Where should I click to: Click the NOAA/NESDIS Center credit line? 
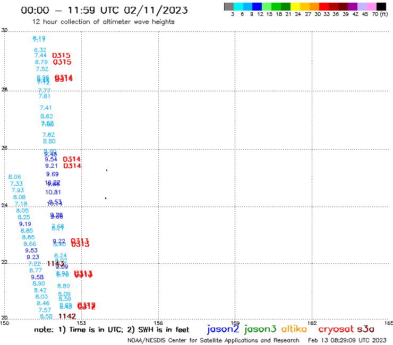tap(213, 341)
